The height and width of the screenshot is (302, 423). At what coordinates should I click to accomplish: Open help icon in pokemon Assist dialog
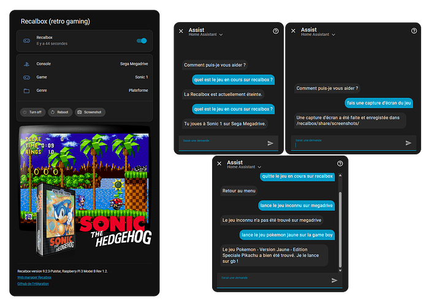coord(340,164)
